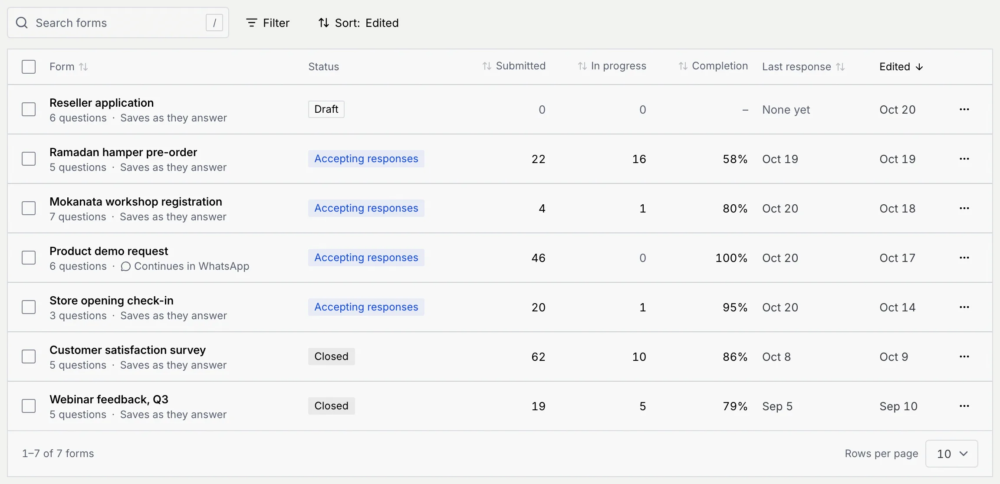Viewport: 1000px width, 484px height.
Task: Reverse the Edited column sort
Action: tap(901, 67)
